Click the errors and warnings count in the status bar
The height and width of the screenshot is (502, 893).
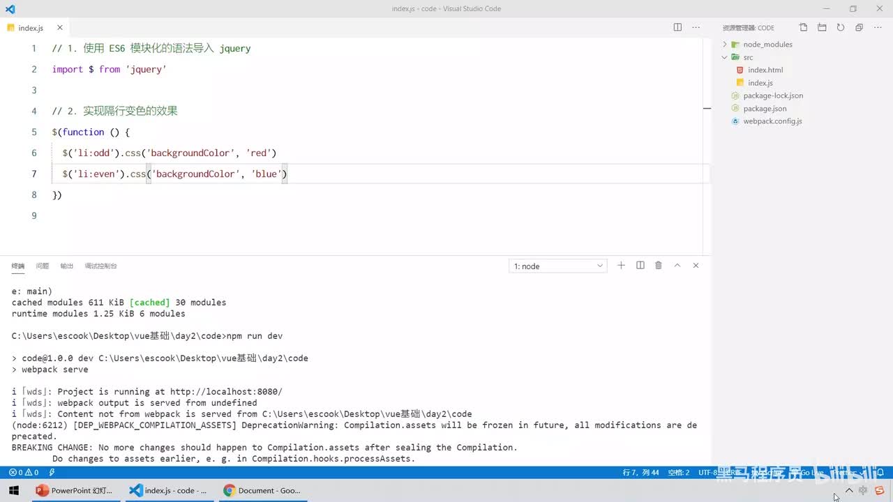[x=24, y=472]
